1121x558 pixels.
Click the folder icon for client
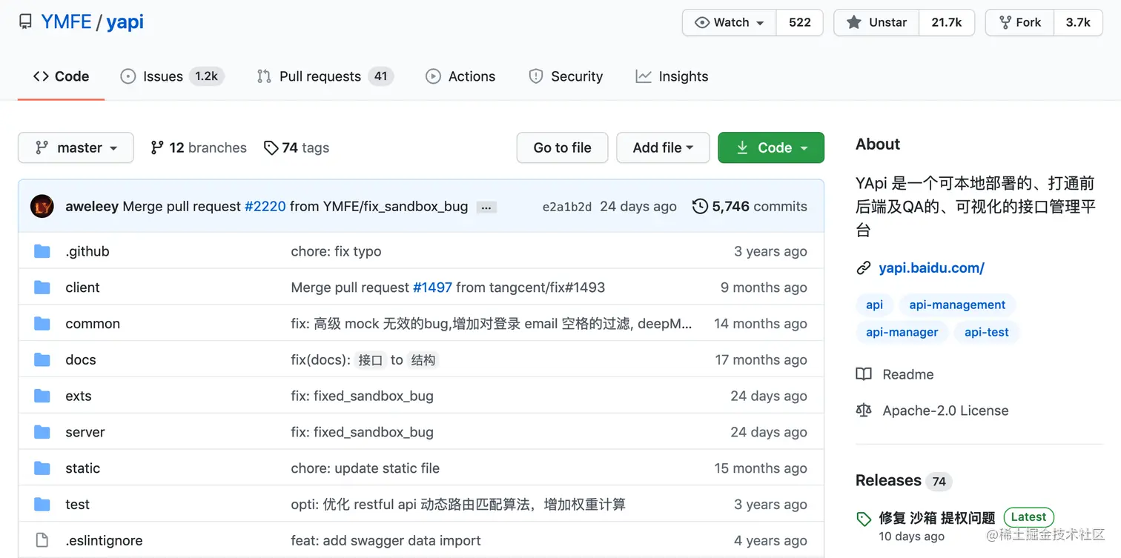42,288
